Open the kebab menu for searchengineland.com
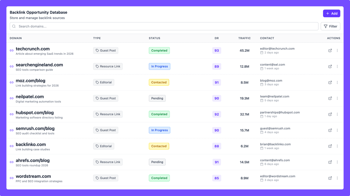The height and width of the screenshot is (196, 350). [x=337, y=66]
